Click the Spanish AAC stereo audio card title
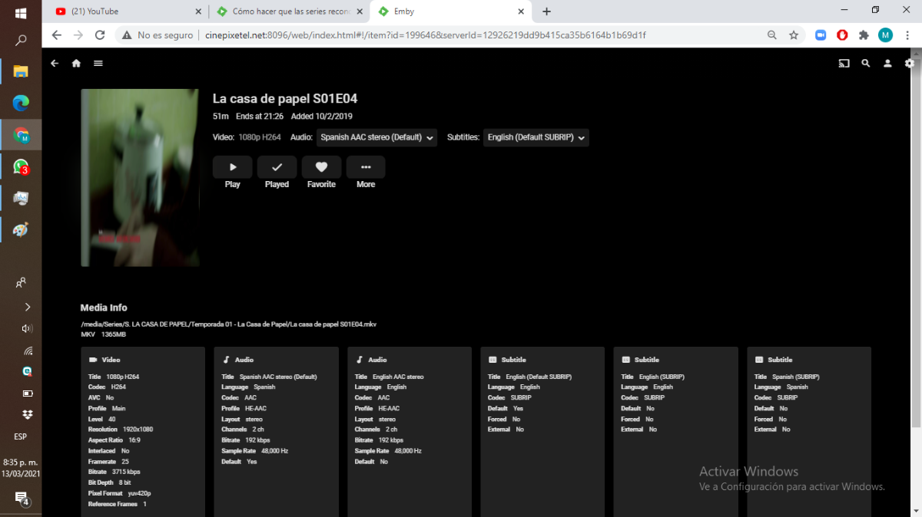 tap(278, 377)
